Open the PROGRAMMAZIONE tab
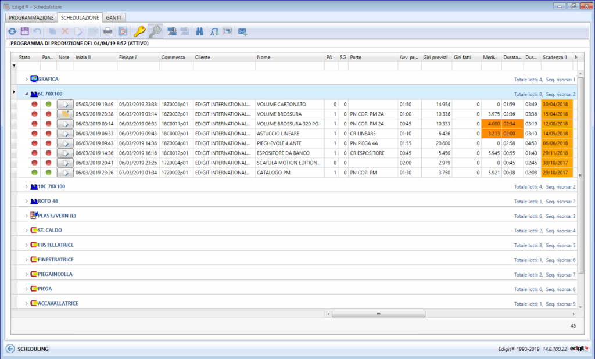 click(x=30, y=17)
